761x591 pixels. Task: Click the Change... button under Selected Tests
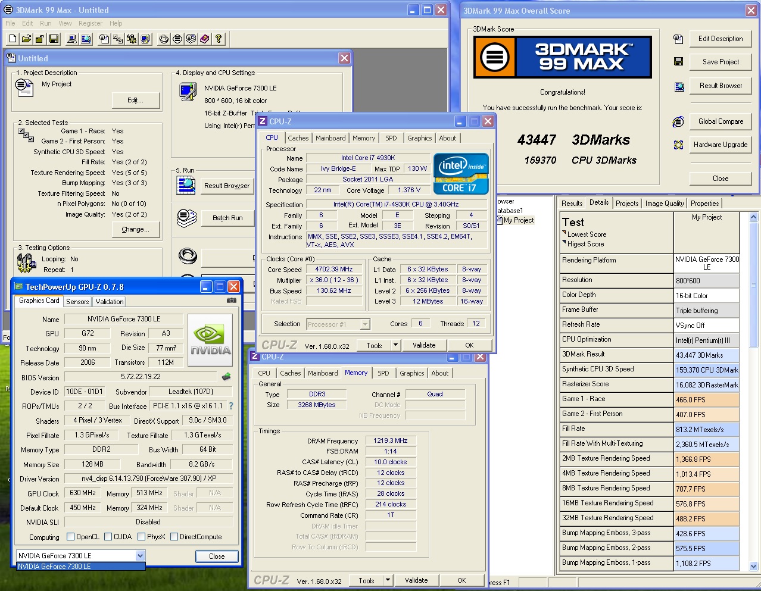[x=136, y=229]
